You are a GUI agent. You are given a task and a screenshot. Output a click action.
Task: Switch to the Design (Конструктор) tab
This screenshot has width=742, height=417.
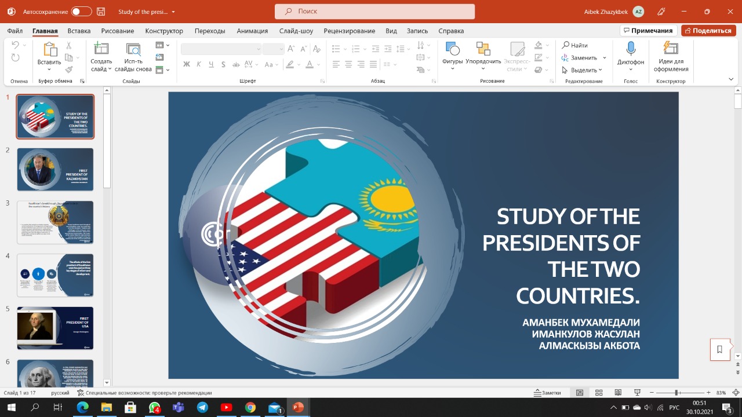(164, 31)
